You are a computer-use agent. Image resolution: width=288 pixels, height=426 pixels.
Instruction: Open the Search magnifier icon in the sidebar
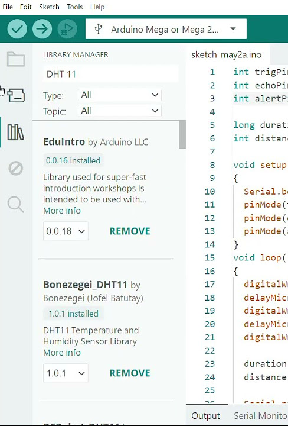click(16, 204)
